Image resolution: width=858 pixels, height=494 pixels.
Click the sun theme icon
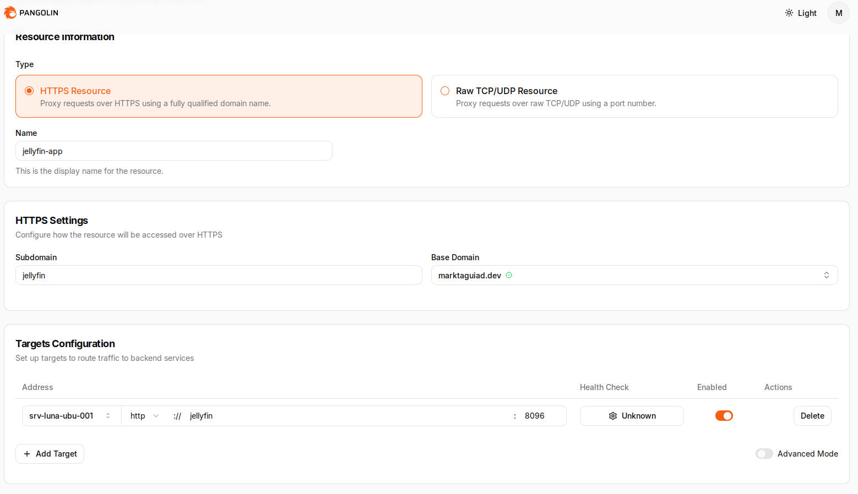point(789,13)
